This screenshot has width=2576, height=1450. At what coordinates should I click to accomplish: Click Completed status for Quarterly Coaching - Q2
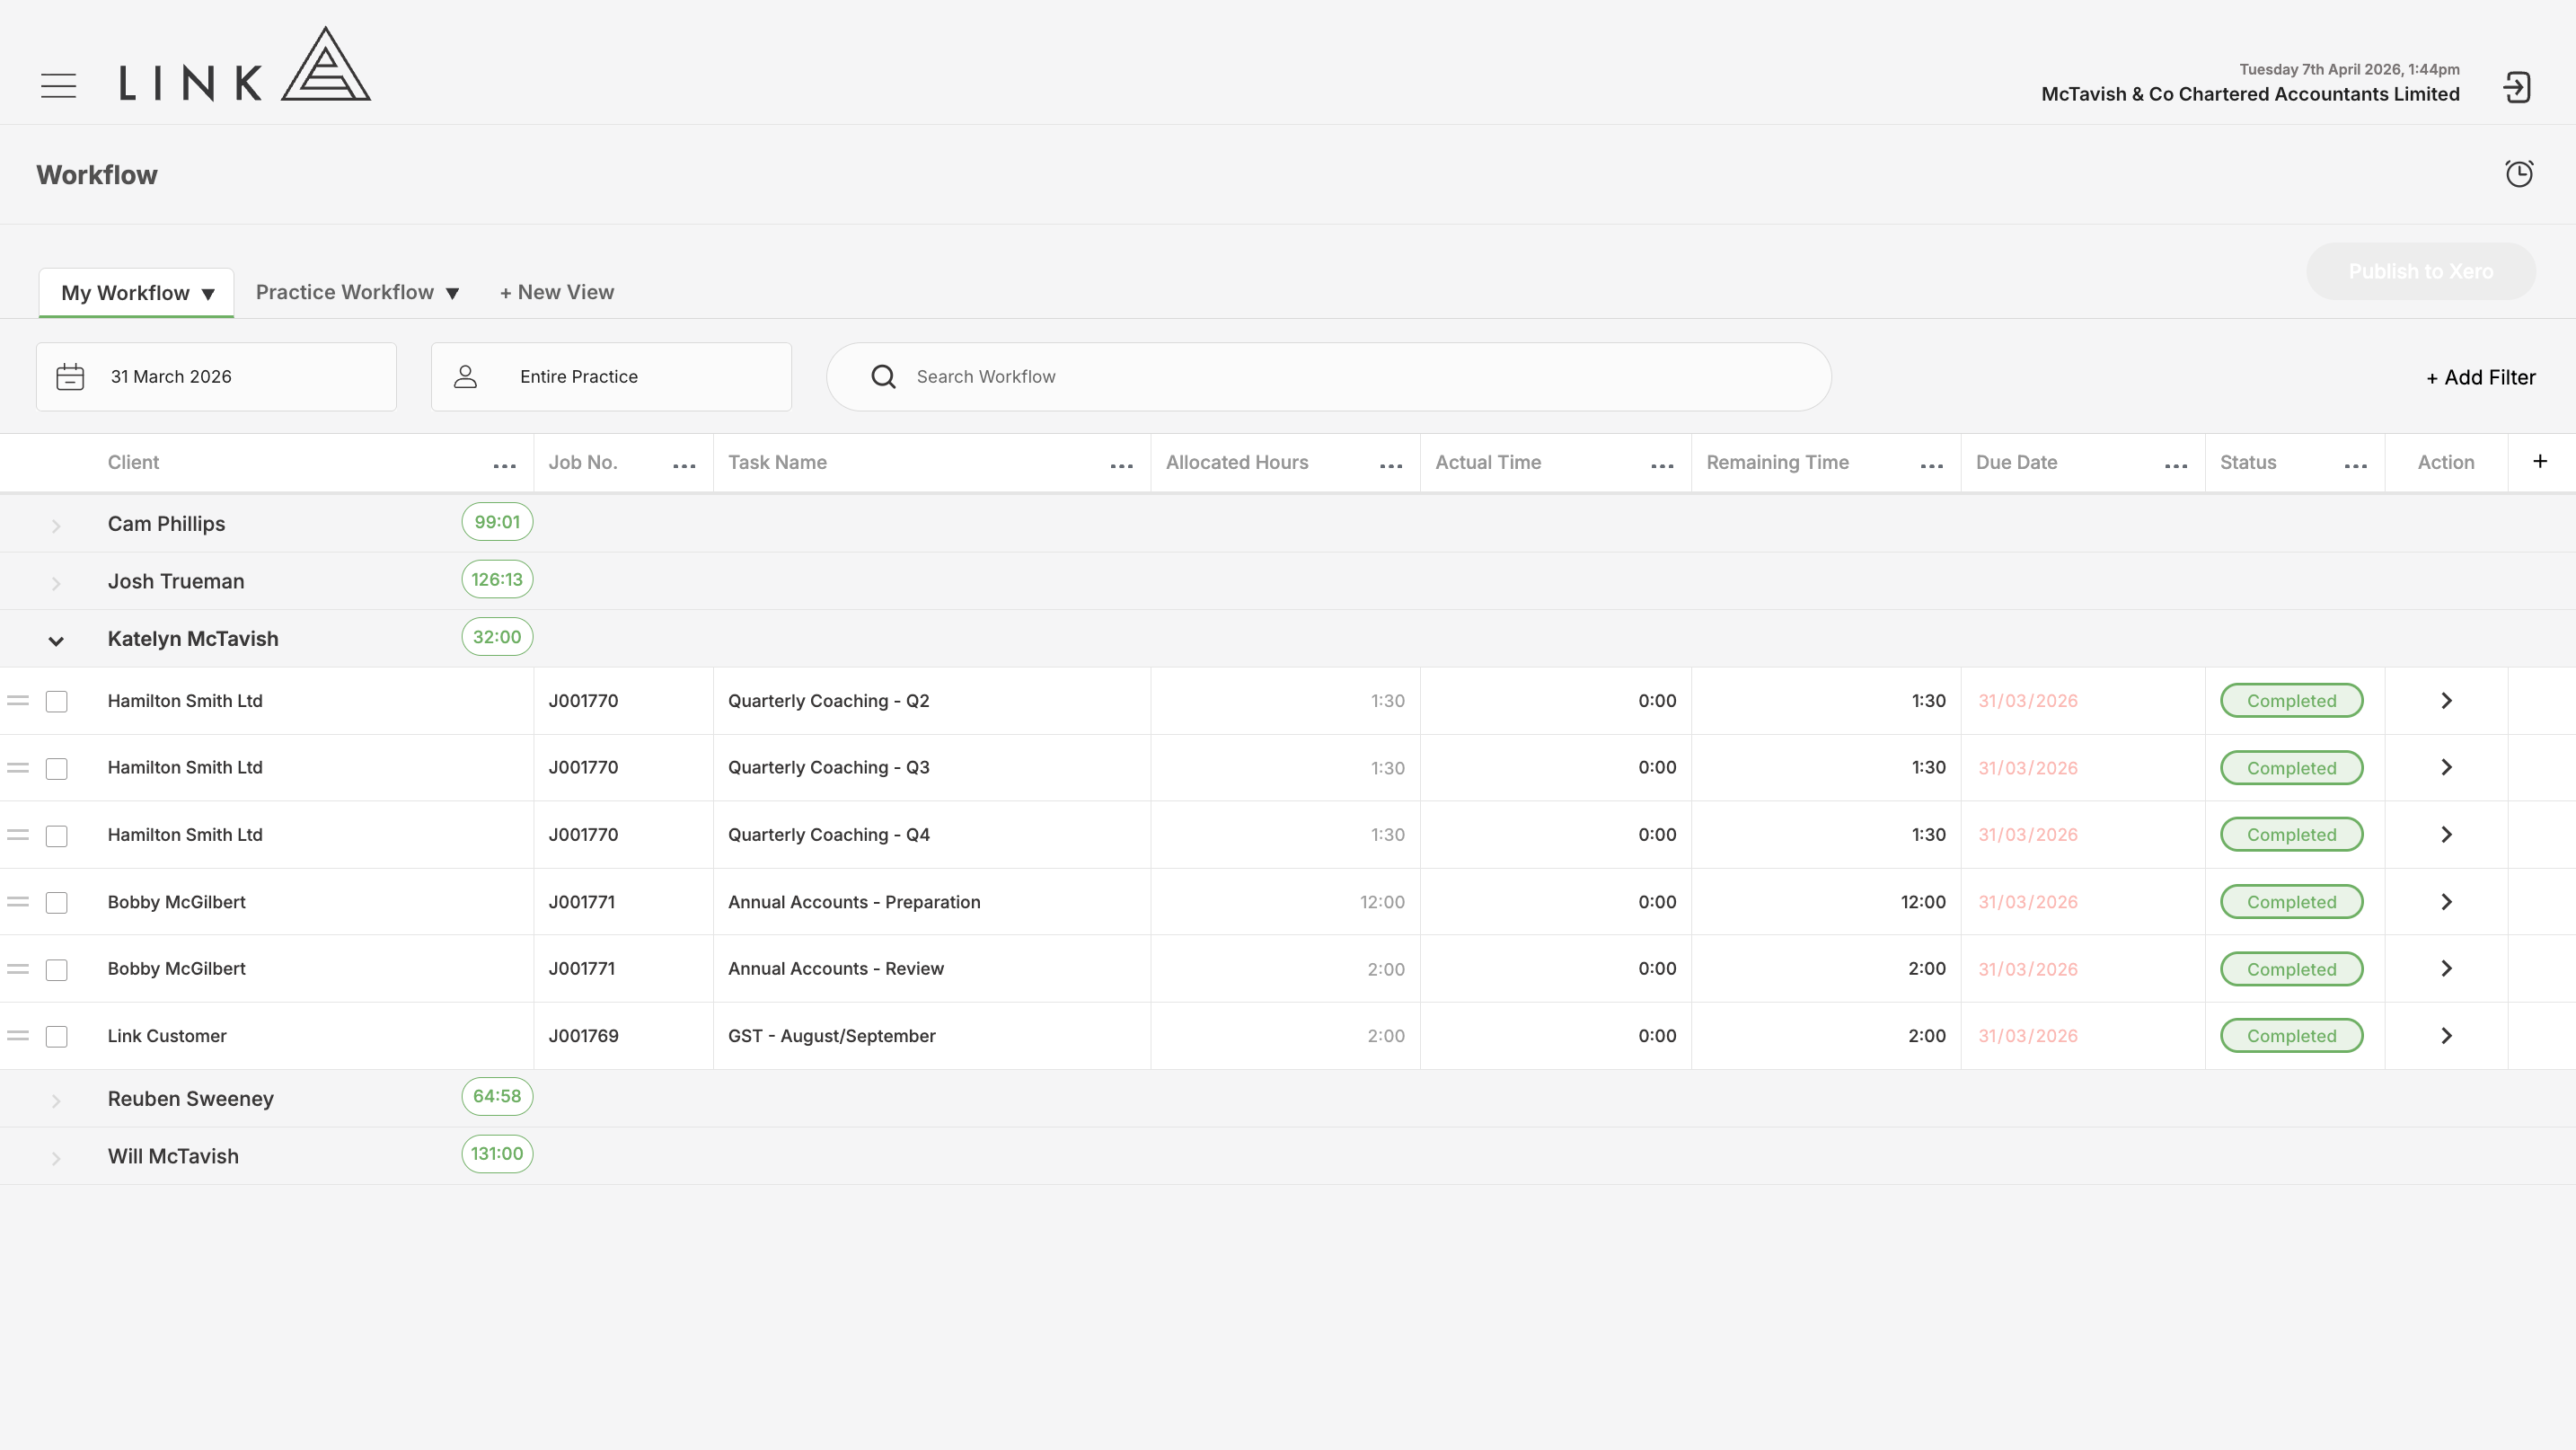(2291, 701)
